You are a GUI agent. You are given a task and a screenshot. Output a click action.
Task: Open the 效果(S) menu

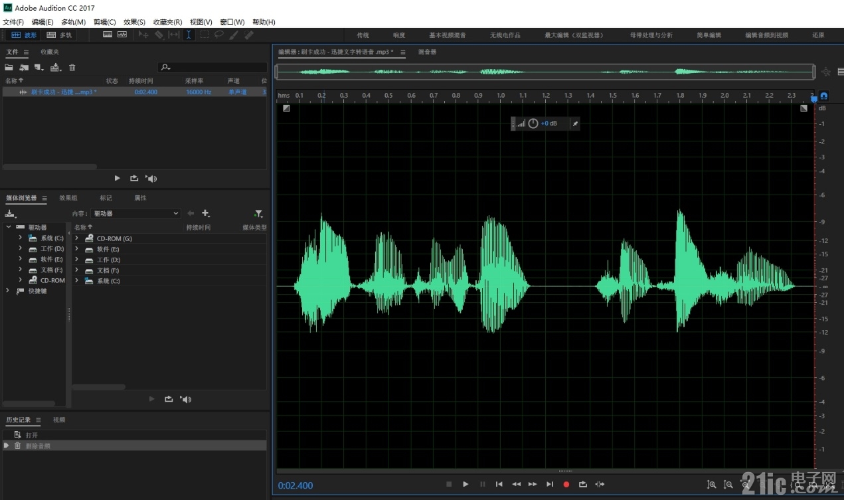click(x=134, y=22)
